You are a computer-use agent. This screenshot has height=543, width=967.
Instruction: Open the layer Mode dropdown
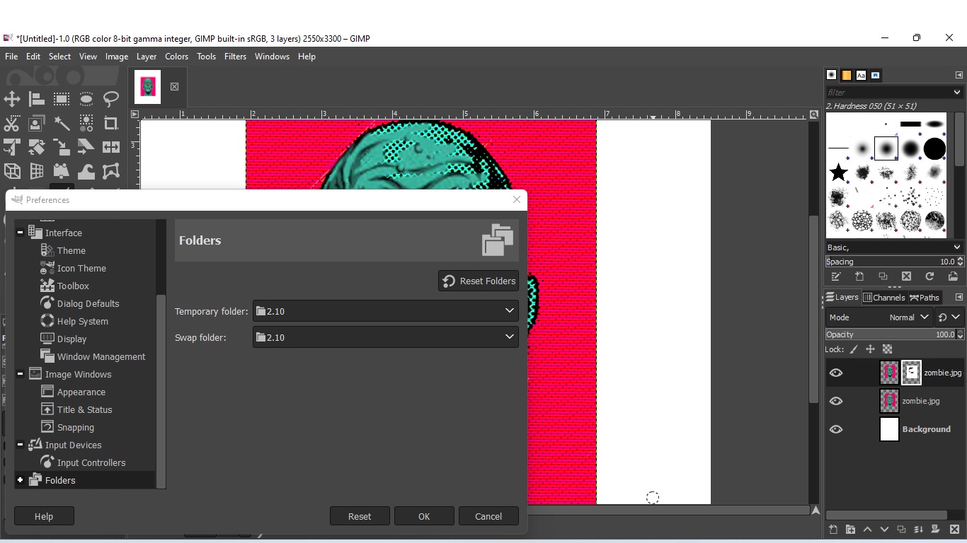tap(879, 317)
